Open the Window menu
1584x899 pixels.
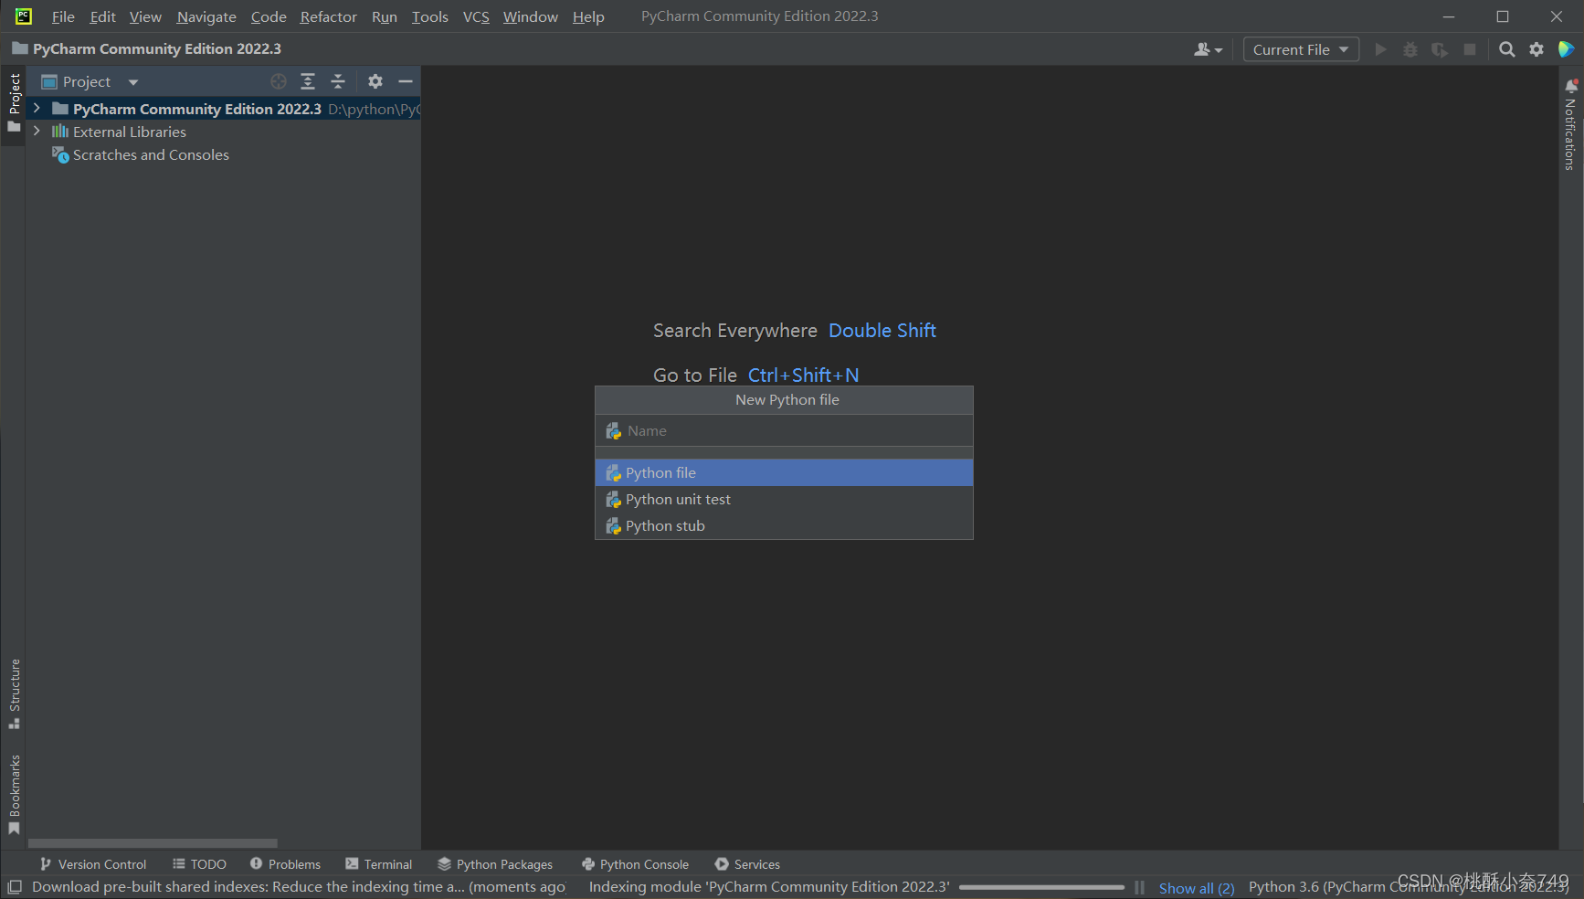pos(530,16)
